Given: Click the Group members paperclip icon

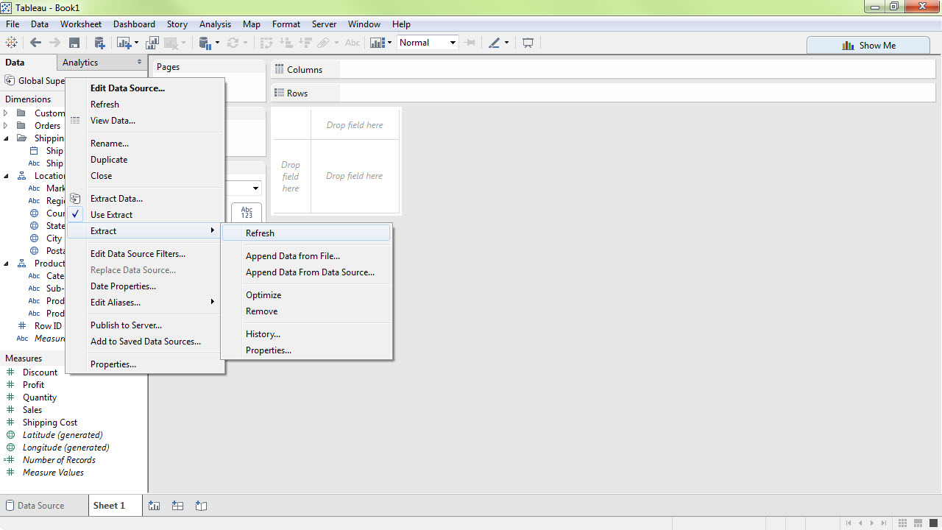Looking at the screenshot, I should 323,43.
